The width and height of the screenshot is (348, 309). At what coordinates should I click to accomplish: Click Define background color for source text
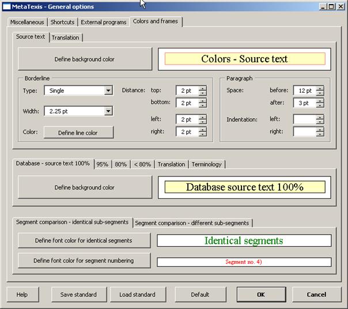click(85, 59)
